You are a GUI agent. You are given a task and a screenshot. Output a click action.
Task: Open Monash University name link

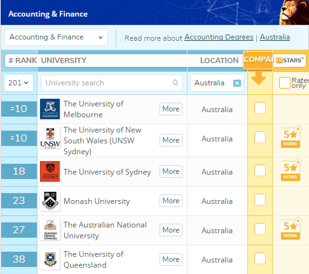(x=97, y=201)
